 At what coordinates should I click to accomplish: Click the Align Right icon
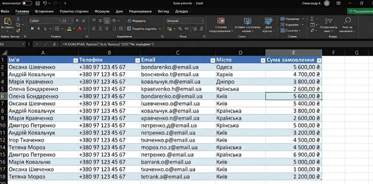(x=107, y=29)
